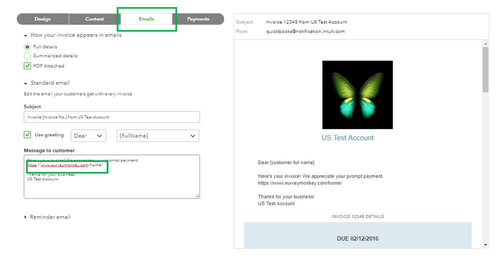Open the Content tab

click(x=94, y=19)
